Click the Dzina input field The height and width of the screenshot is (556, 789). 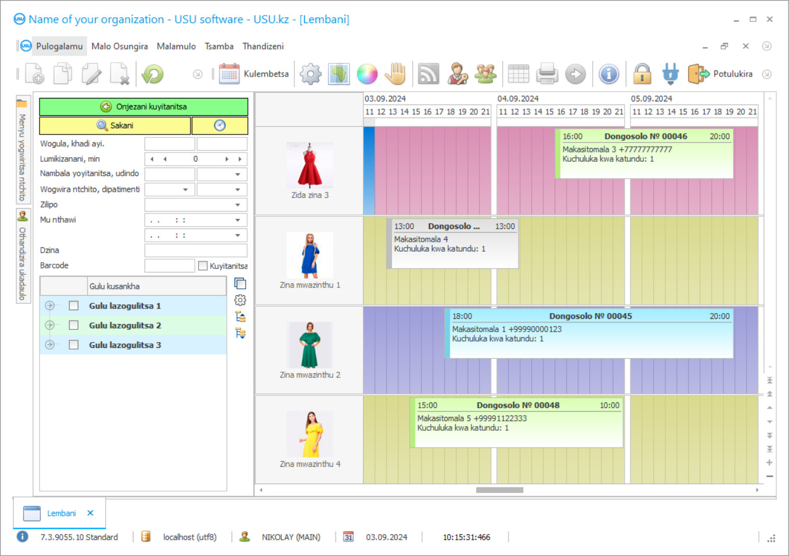[196, 250]
